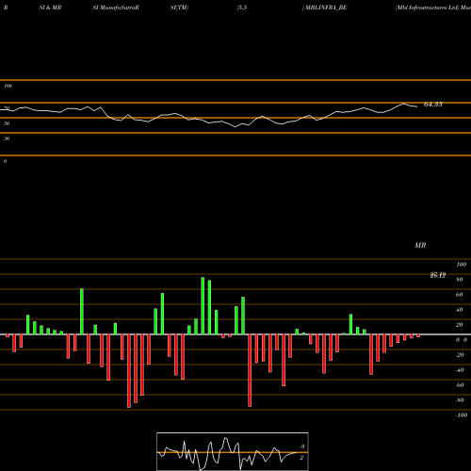
Task: Click the RSI value 64.33 label
Action: coord(433,105)
